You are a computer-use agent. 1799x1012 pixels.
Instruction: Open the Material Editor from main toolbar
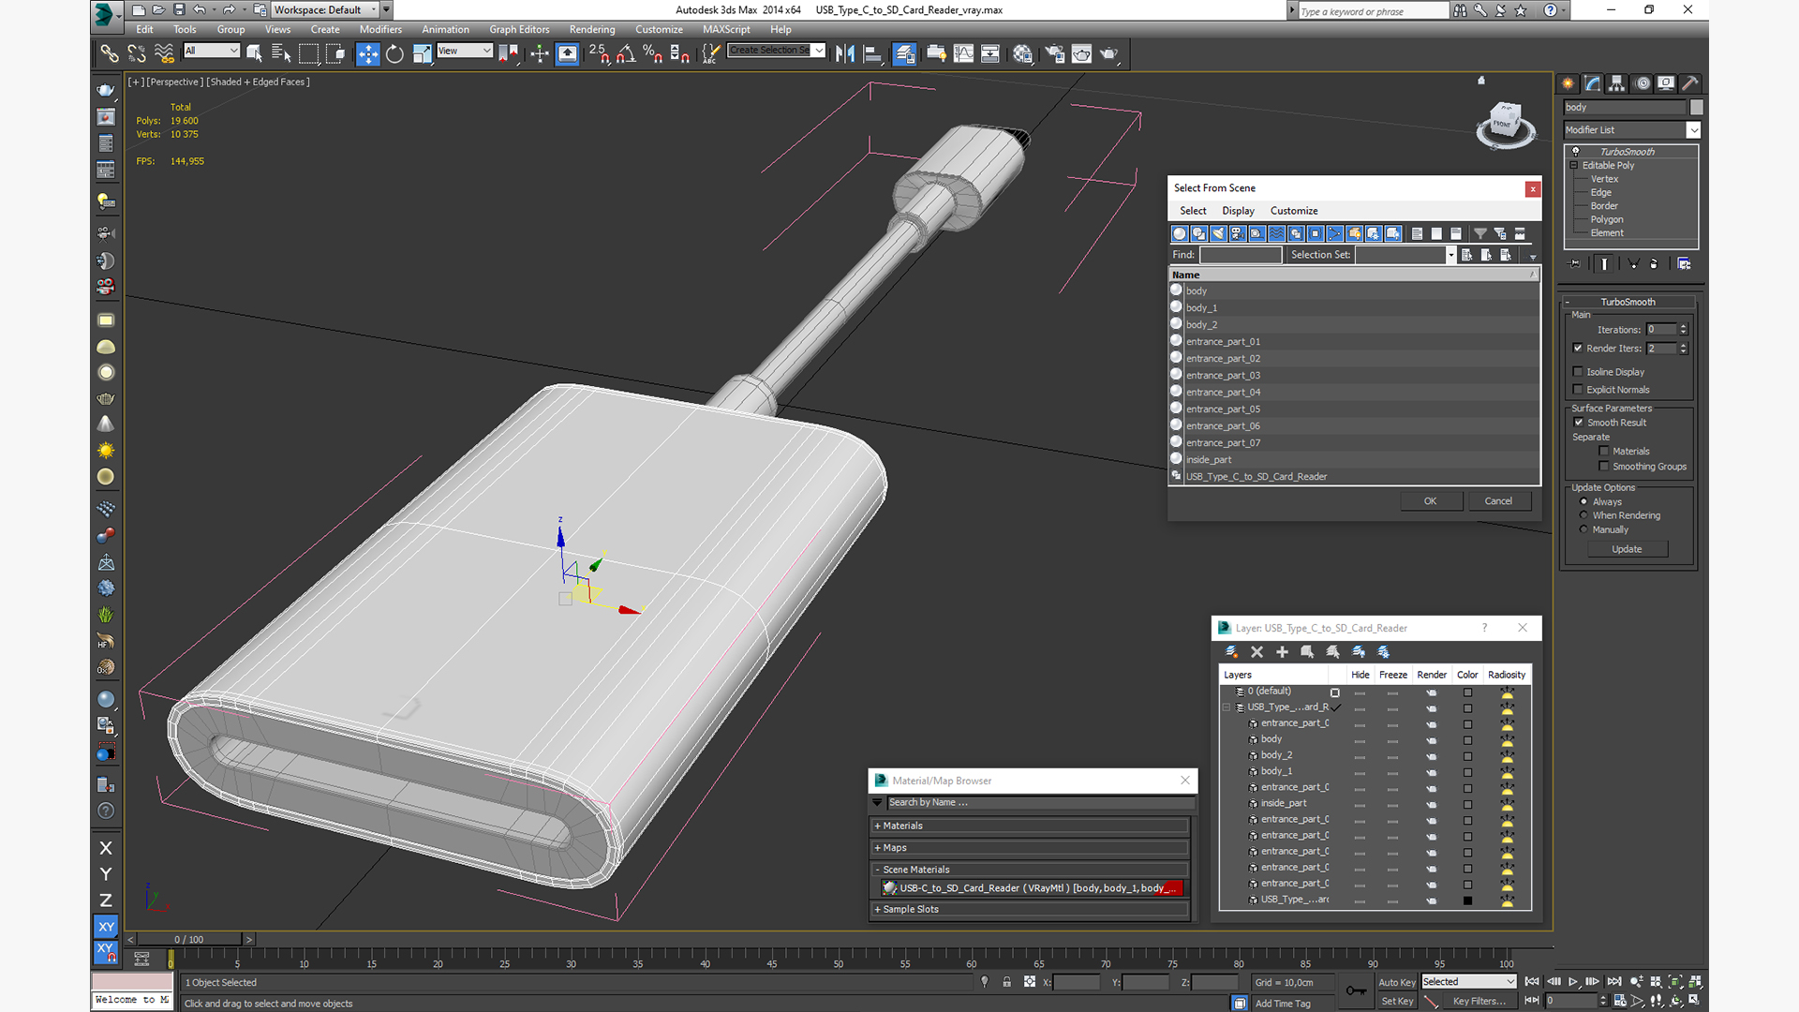click(1022, 53)
